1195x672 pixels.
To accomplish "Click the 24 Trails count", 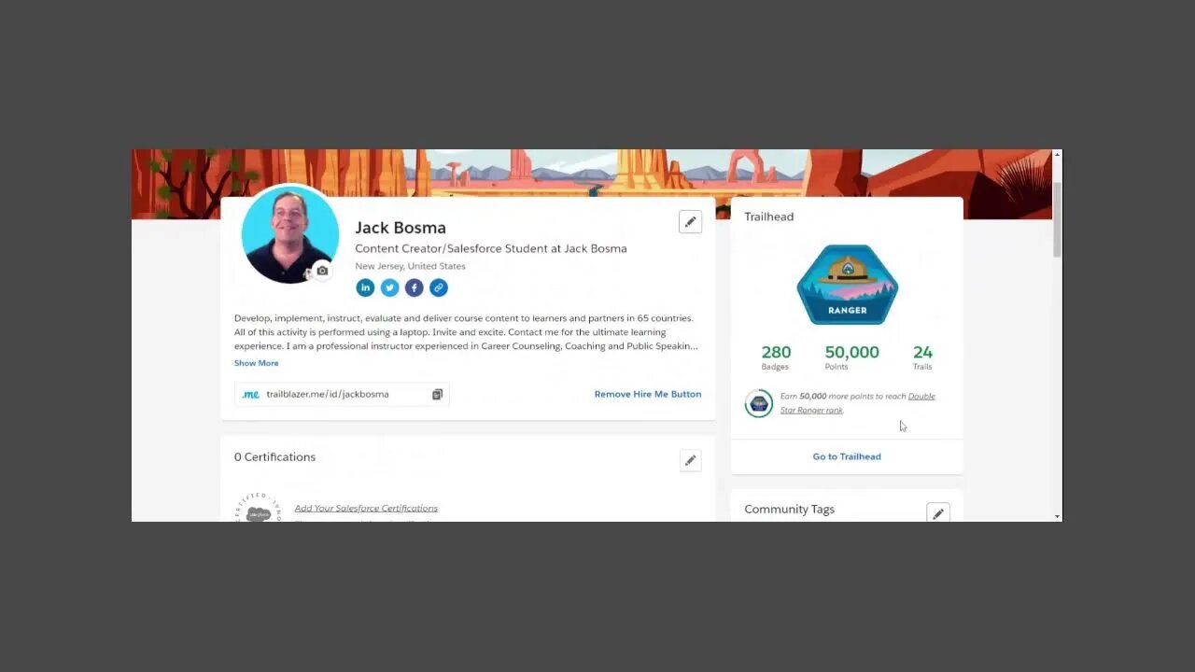I will 922,357.
